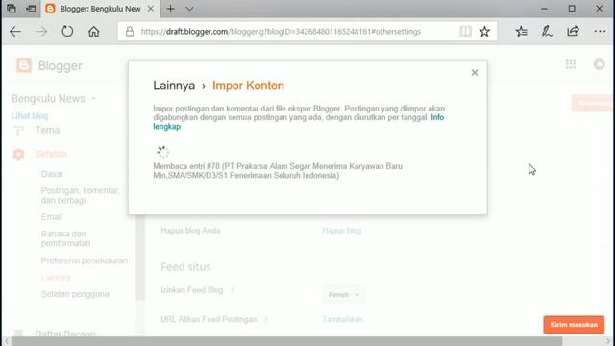This screenshot has height=346, width=615.
Task: Open the Lihat blog link
Action: click(x=30, y=115)
